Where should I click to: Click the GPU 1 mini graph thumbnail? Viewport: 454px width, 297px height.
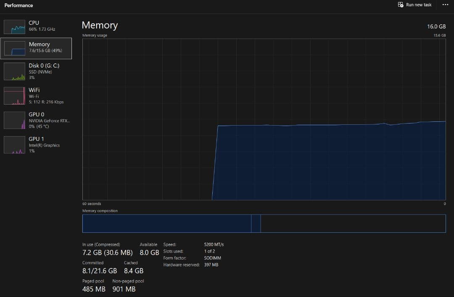(x=14, y=145)
